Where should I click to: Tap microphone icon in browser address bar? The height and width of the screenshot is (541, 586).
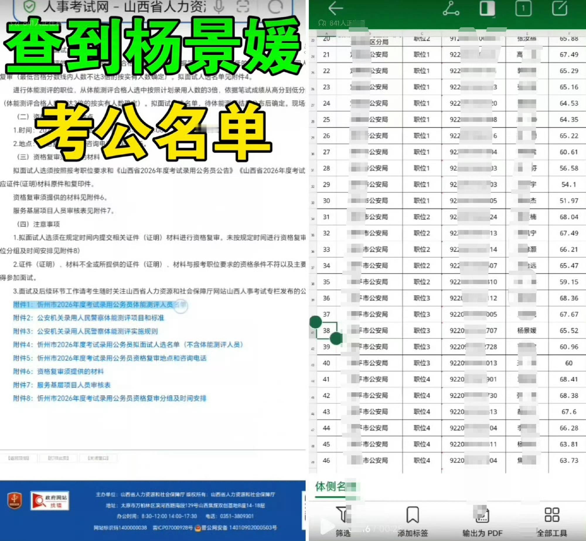(219, 6)
